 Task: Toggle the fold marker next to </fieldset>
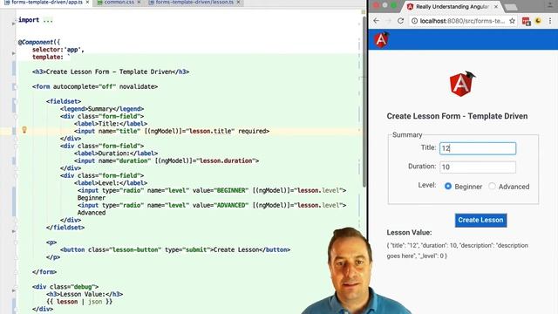[x=14, y=231]
